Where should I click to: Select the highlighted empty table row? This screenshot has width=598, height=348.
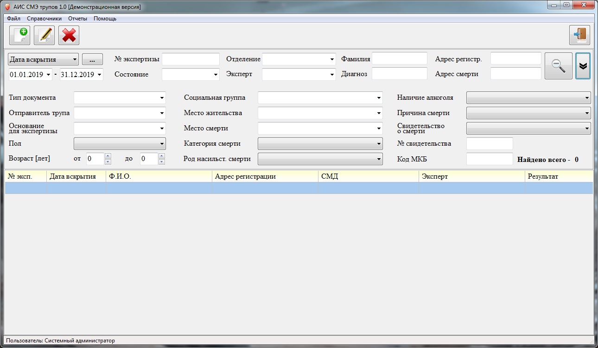[299, 188]
